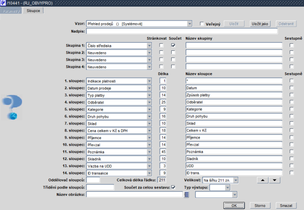Confirm with the OK button
This screenshot has height=210, width=304.
click(234, 206)
